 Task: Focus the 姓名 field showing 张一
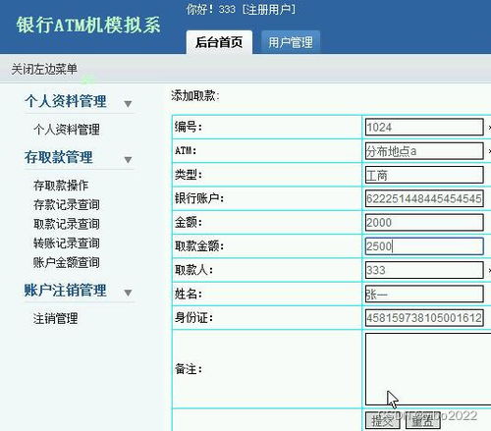click(x=424, y=294)
